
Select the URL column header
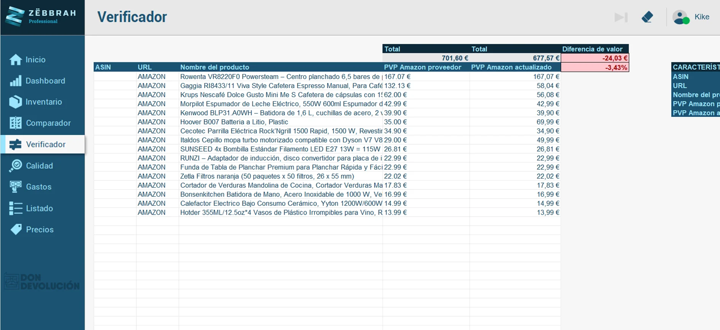coord(158,67)
